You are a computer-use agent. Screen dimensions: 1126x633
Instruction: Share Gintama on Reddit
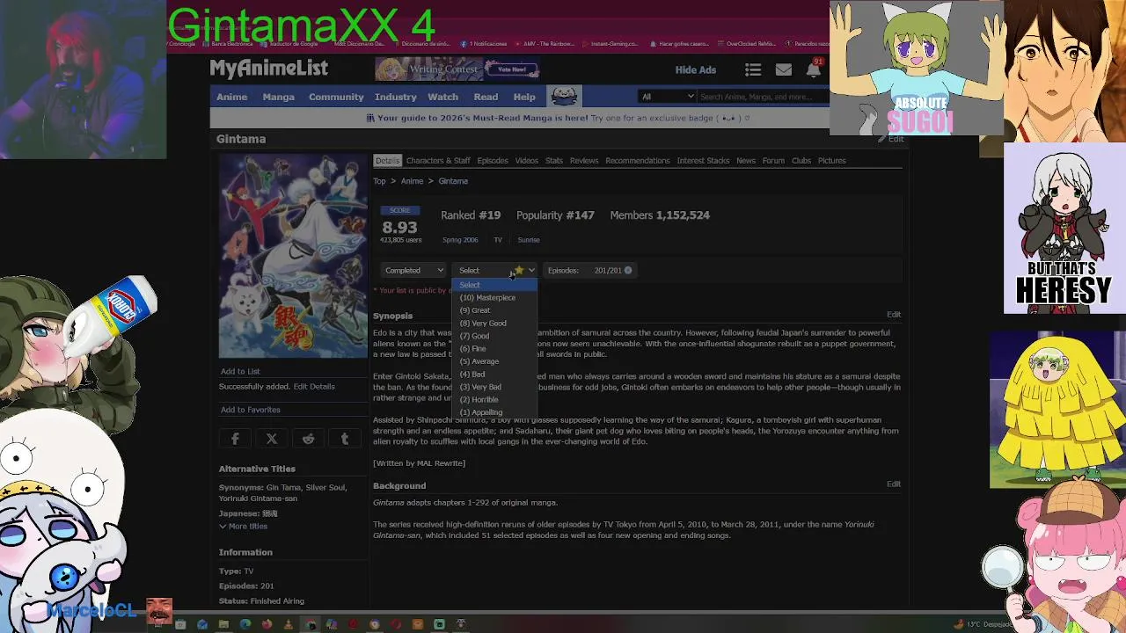308,439
